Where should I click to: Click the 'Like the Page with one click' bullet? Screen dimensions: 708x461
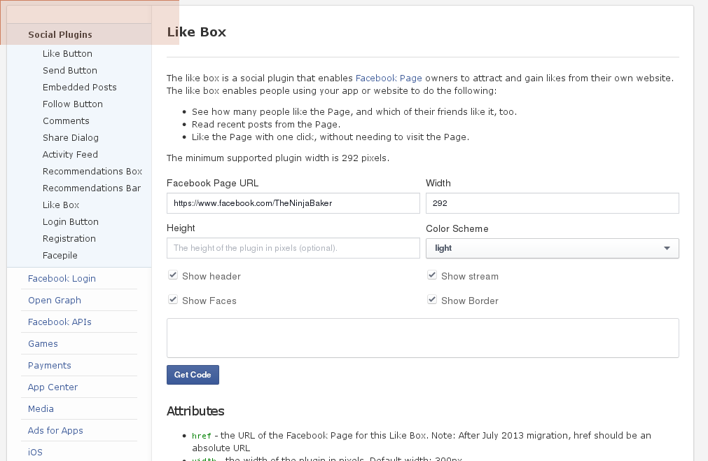pyautogui.click(x=331, y=137)
